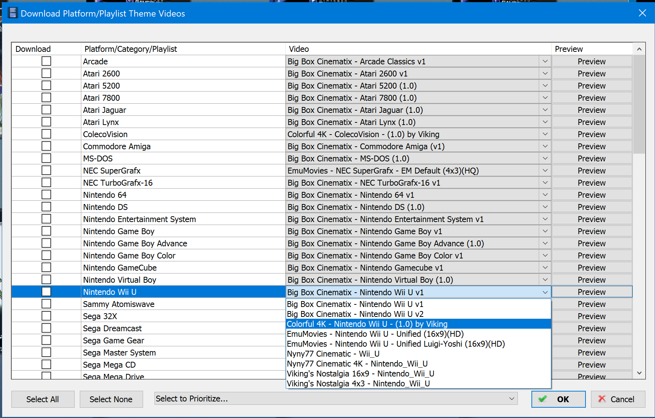655x418 pixels.
Task: Click scroll up arrow of the list
Action: (639, 49)
